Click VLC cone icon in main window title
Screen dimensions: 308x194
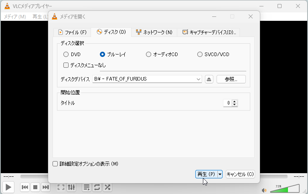7,6
